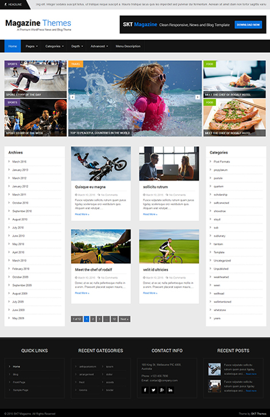Screen dimensions: 270x417
Task: Open the October 2010 archive
Action: tap(20, 203)
